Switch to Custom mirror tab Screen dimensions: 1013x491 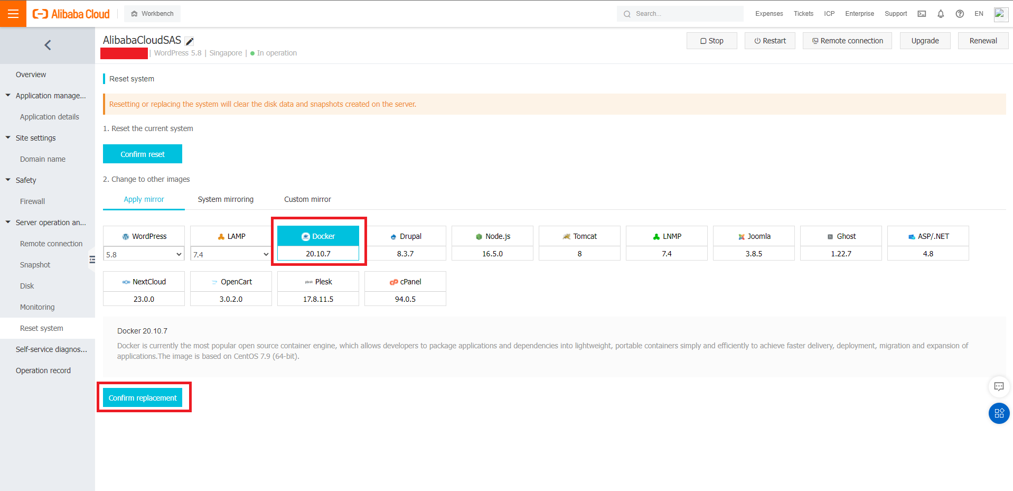(x=307, y=199)
